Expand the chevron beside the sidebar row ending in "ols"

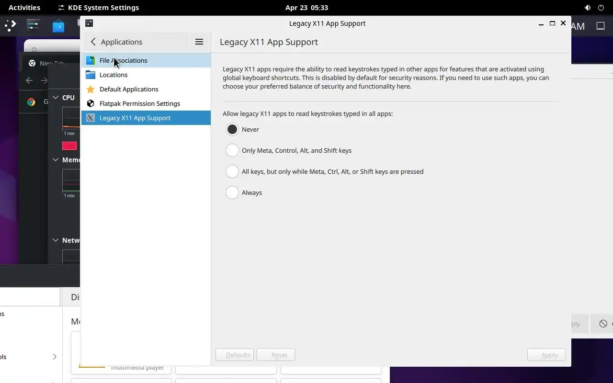pos(55,357)
